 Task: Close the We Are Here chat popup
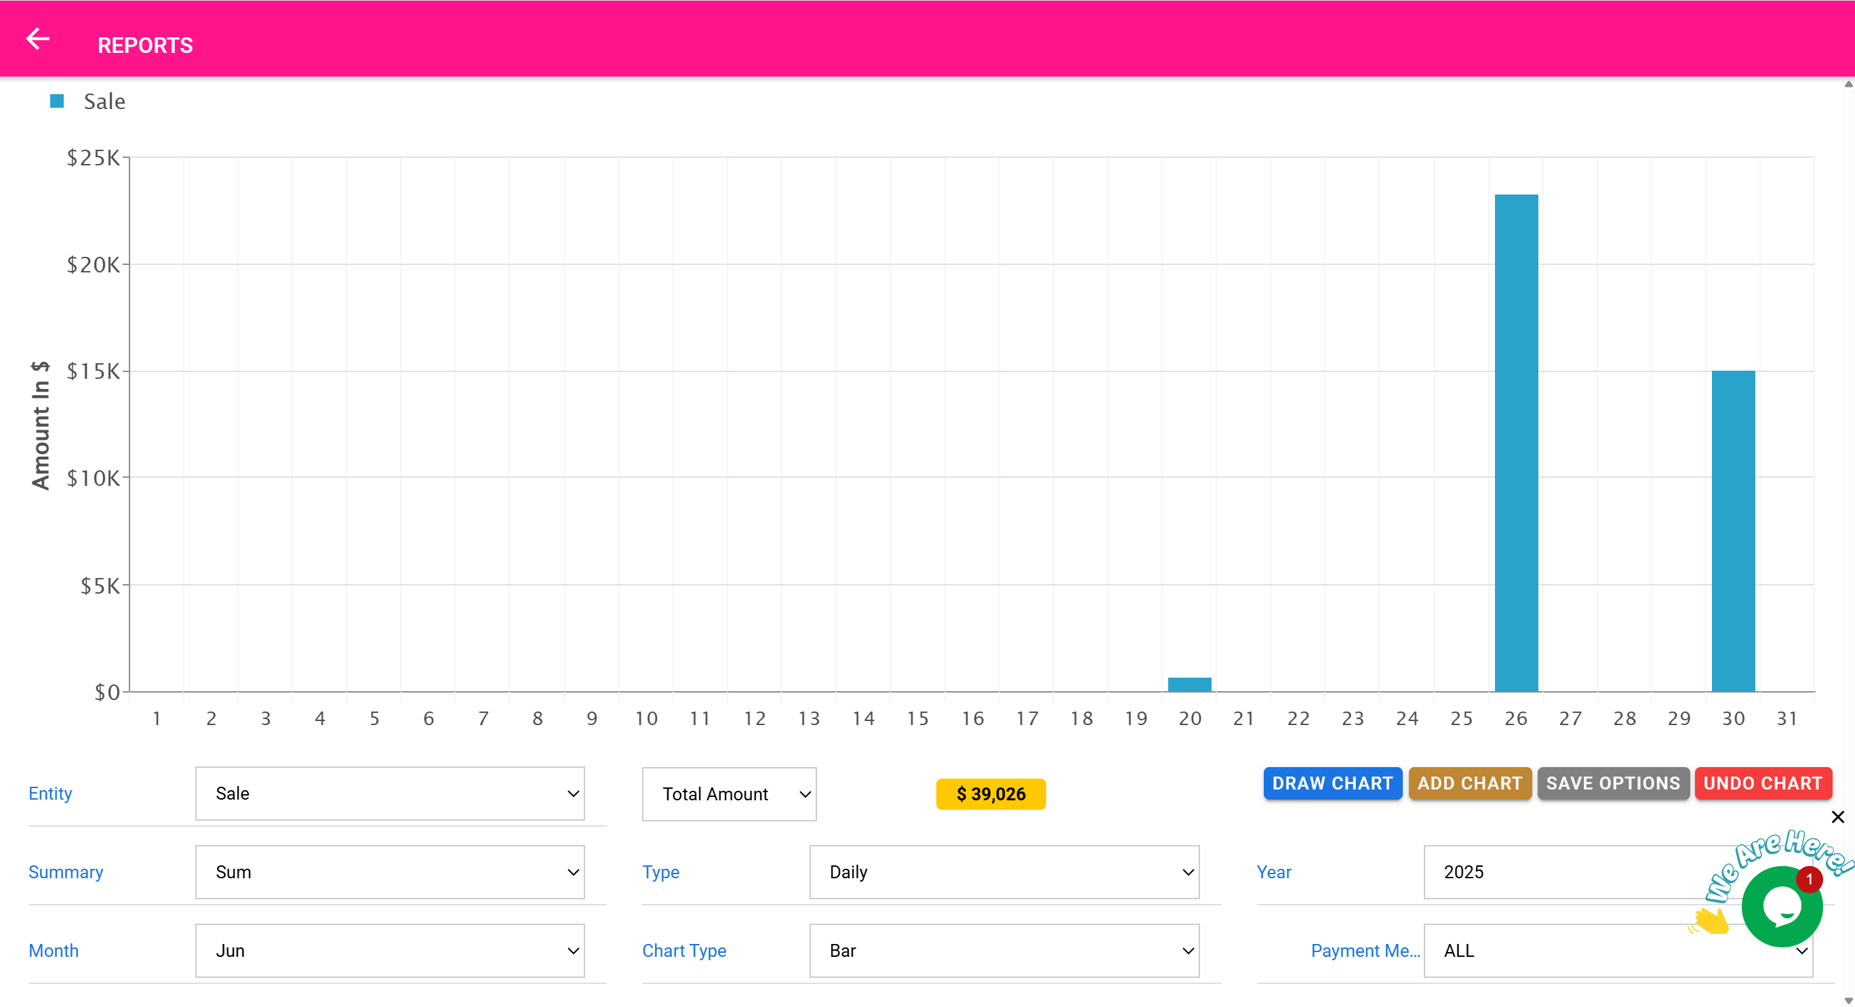[x=1838, y=817]
